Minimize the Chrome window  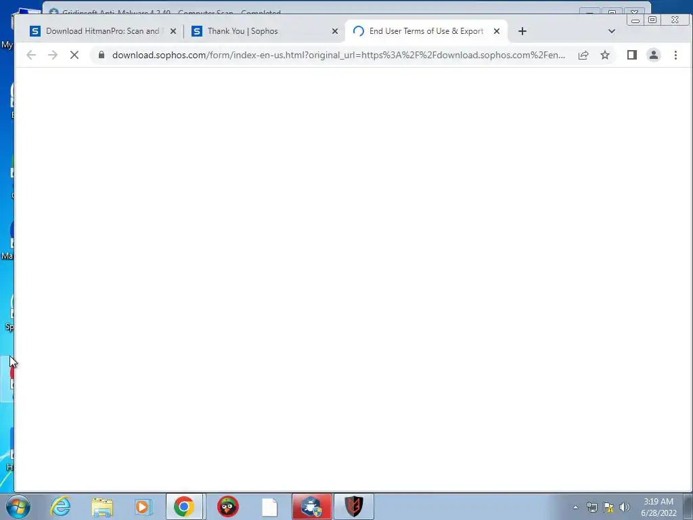[635, 20]
